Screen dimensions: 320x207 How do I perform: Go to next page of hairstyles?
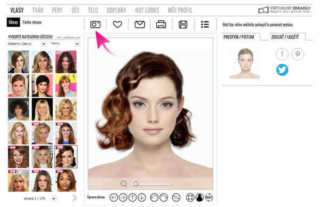point(75,198)
